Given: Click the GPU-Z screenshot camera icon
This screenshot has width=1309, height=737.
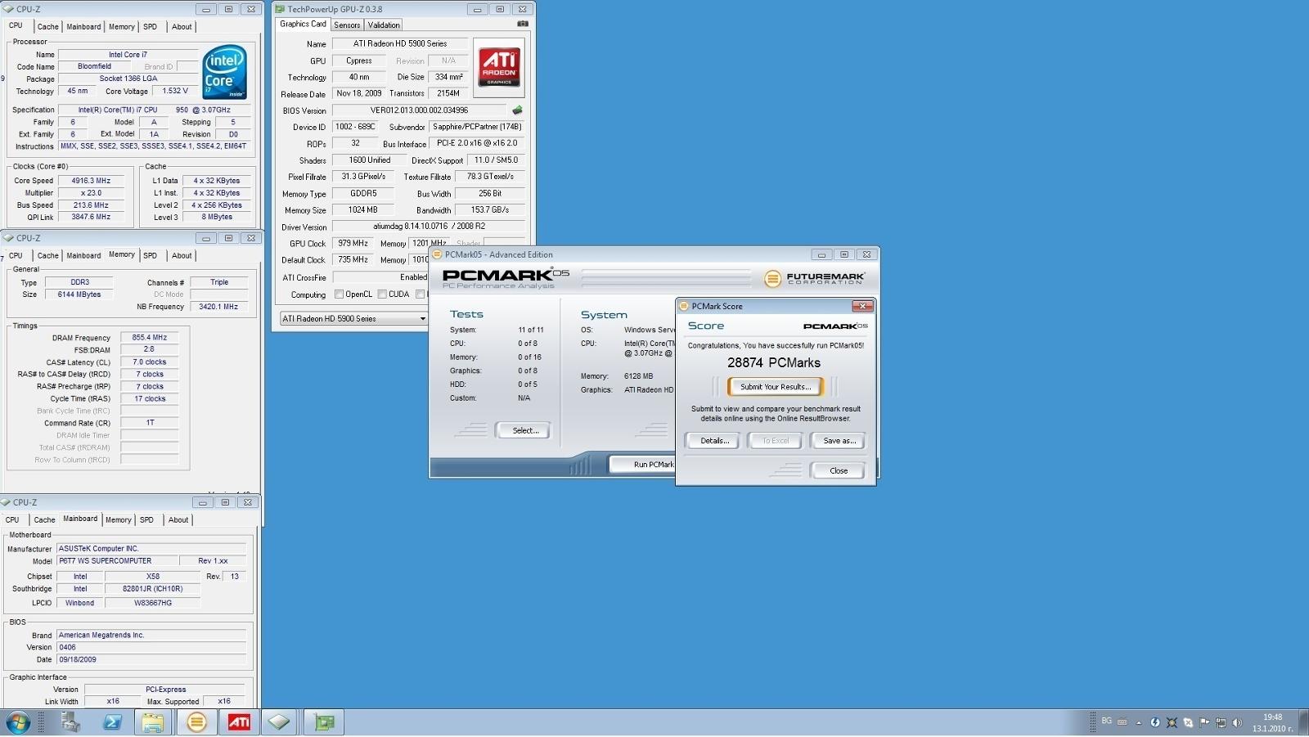Looking at the screenshot, I should [x=523, y=24].
